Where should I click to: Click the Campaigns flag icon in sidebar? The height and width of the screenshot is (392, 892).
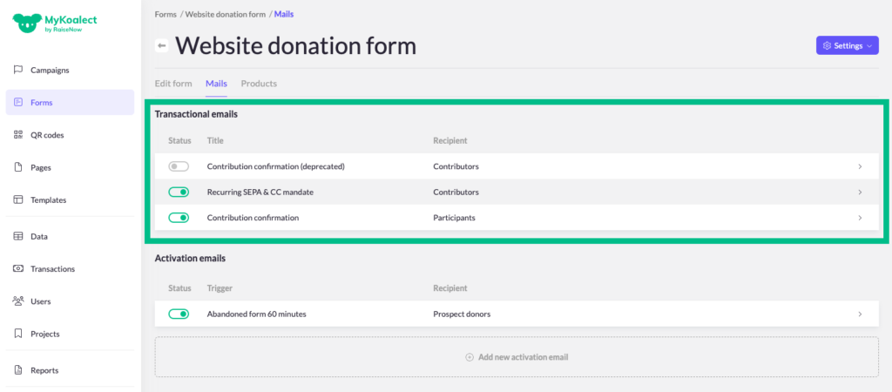coord(18,70)
